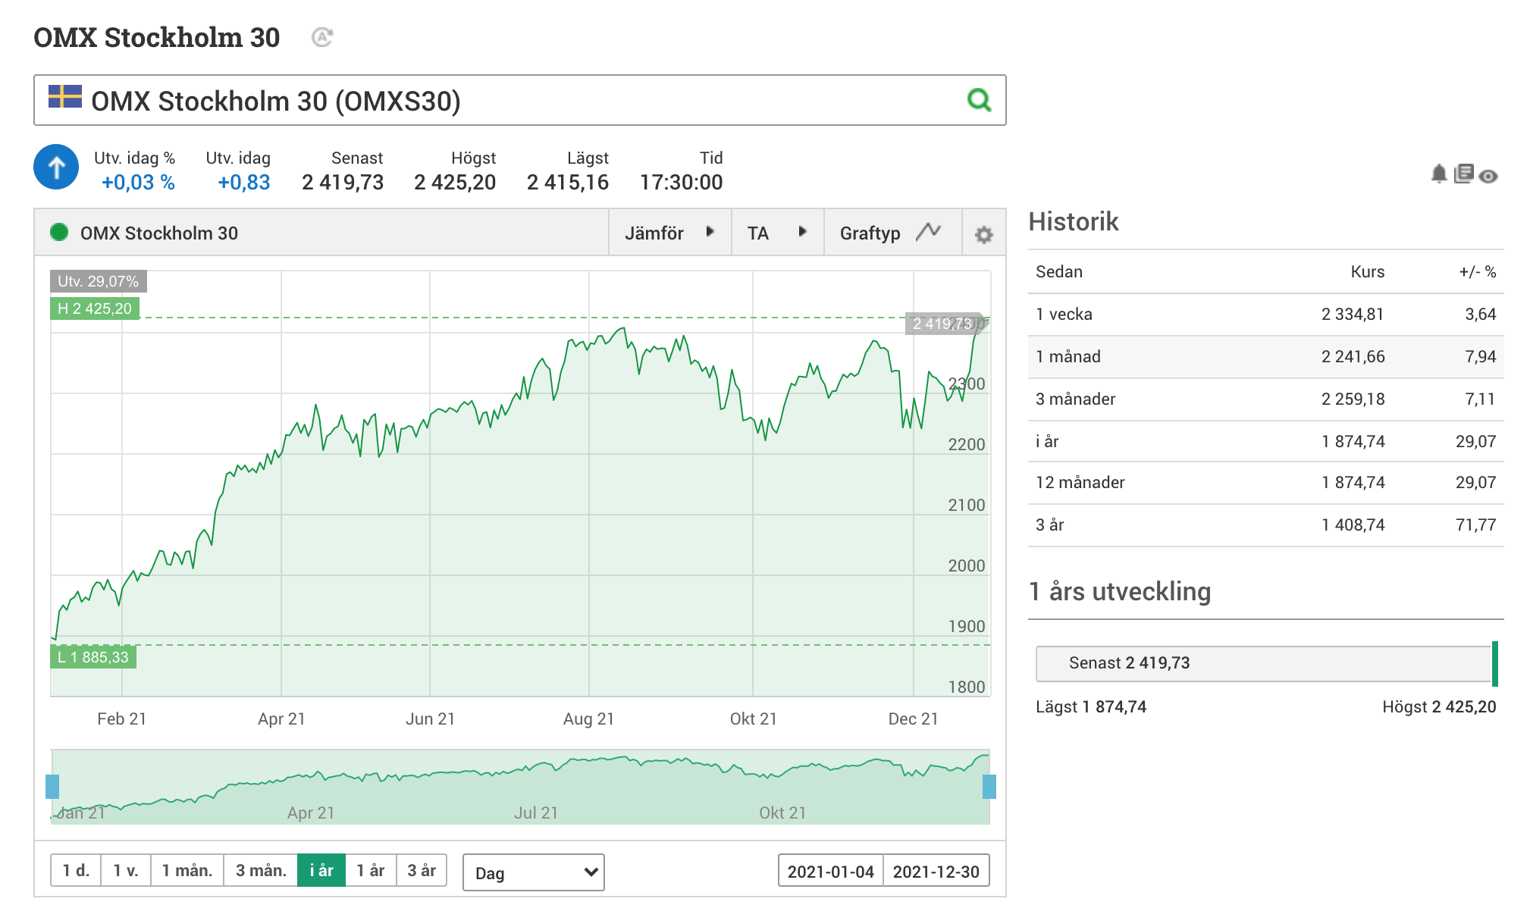Click the Lägst 1 874,74 label

tap(1091, 707)
